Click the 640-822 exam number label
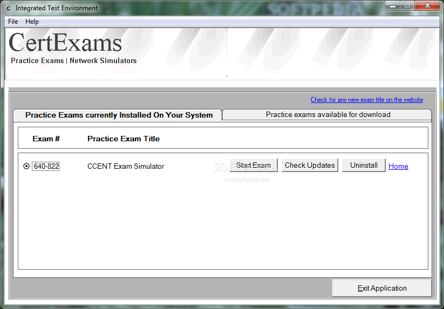Image resolution: width=444 pixels, height=309 pixels. pyautogui.click(x=46, y=167)
